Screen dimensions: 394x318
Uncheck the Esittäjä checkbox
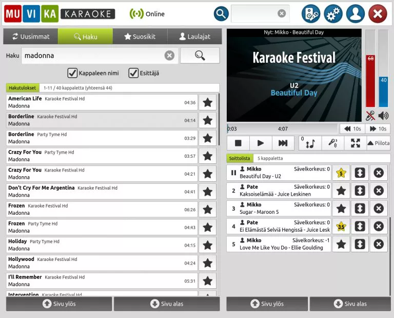pyautogui.click(x=133, y=73)
